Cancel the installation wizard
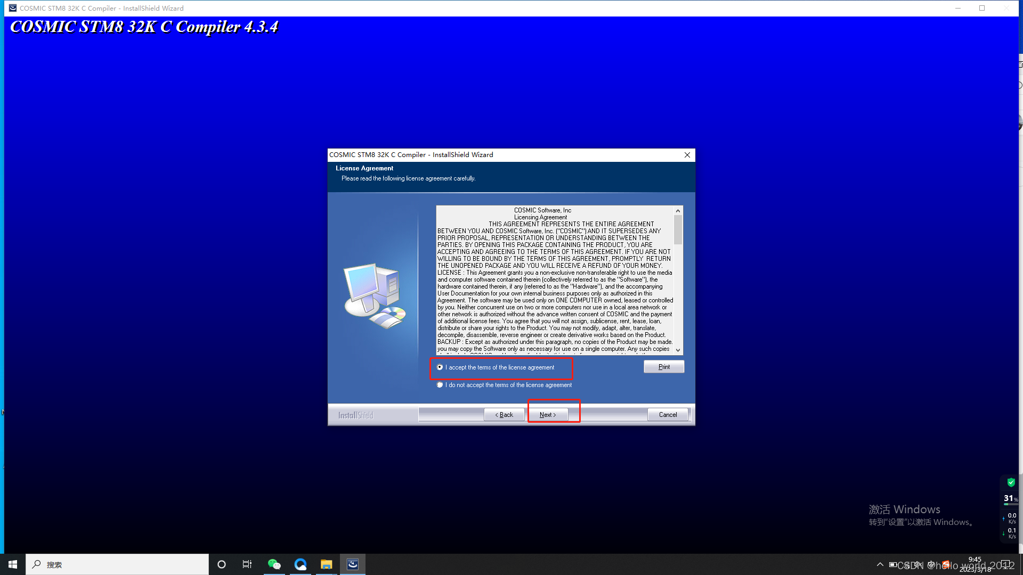1023x575 pixels. pos(668,415)
